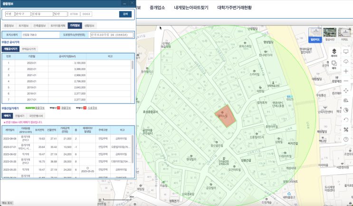Select the 개별공시지가 sub-tab
Viewport: 353px width, 206px height.
10,49
